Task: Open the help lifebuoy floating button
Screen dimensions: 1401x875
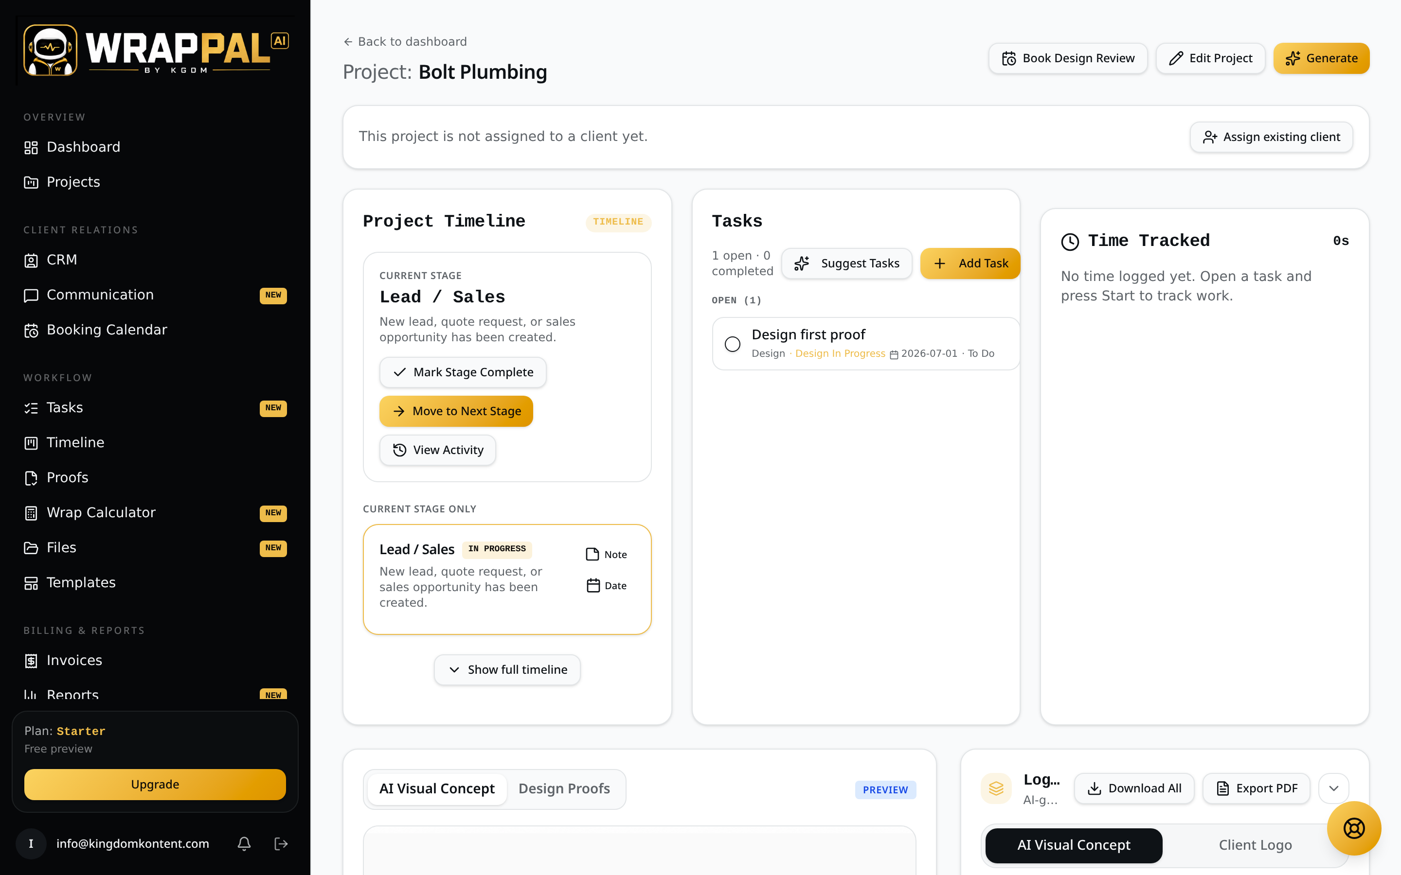Action: [1353, 828]
